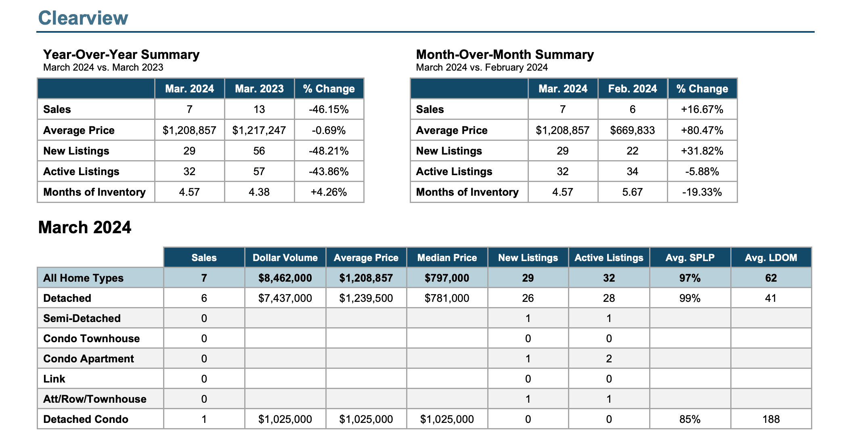Click 'March 2024 vs. February 2024' subtitle

(x=482, y=67)
